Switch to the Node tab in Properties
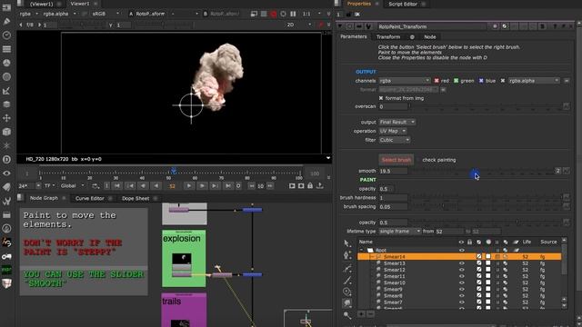582x327 pixels. 430,36
